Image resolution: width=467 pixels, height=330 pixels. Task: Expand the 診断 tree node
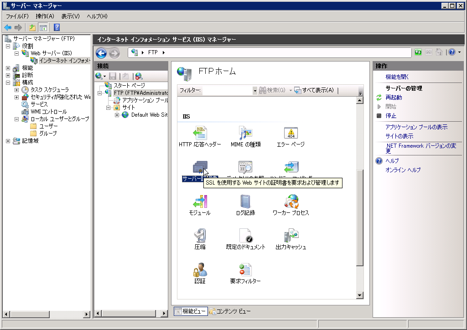pos(8,75)
